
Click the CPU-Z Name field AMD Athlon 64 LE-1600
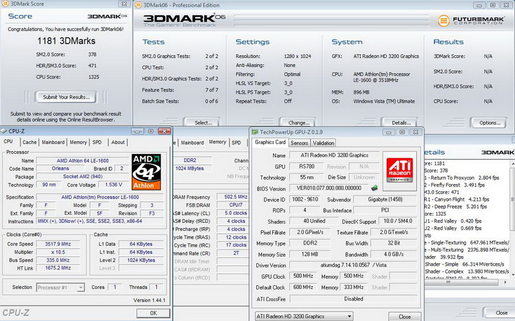tap(82, 161)
